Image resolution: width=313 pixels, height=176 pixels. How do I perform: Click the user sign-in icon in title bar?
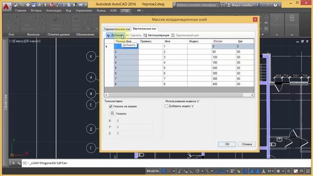click(x=229, y=5)
